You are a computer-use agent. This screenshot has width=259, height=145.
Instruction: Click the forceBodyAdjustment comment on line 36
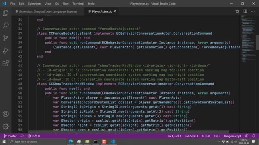click(x=89, y=29)
